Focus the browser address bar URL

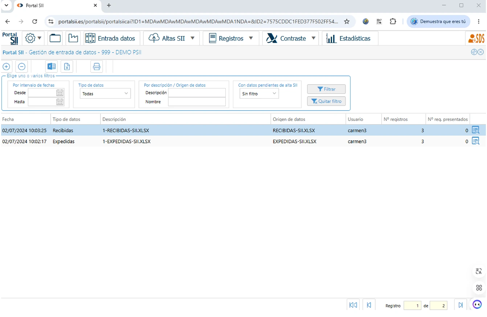pos(198,21)
